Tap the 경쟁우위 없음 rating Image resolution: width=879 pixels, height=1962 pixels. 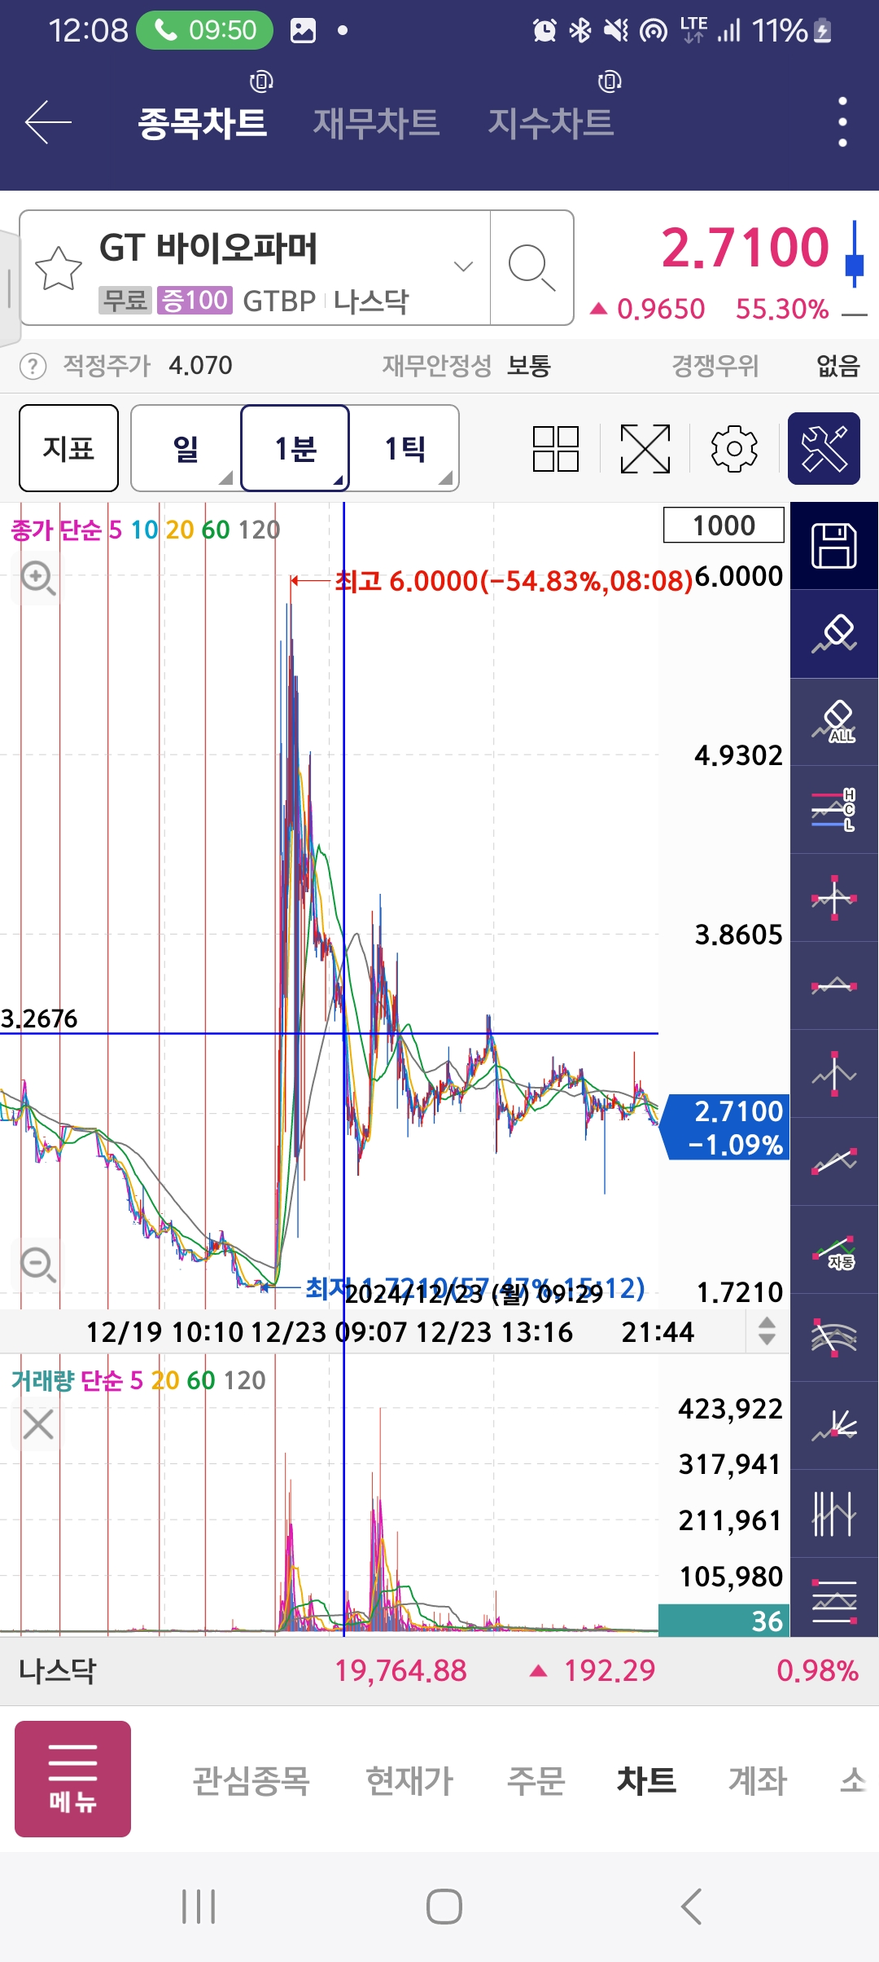(765, 366)
